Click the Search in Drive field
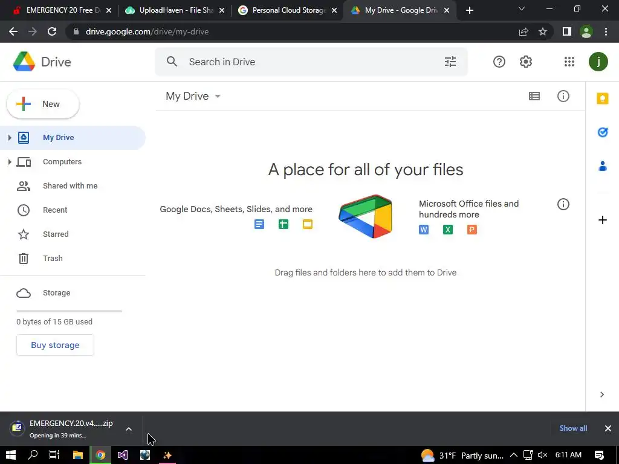The image size is (619, 464). coord(311,62)
